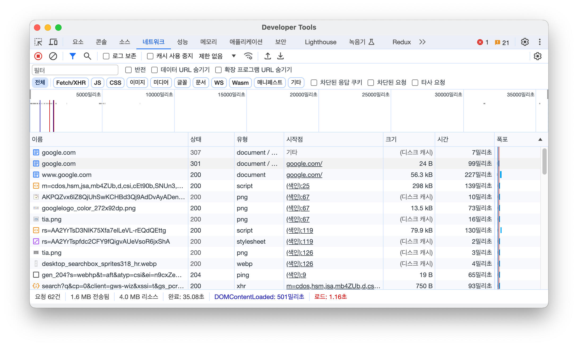578x347 pixels.
Task: Open the Redux tab
Action: coord(402,42)
